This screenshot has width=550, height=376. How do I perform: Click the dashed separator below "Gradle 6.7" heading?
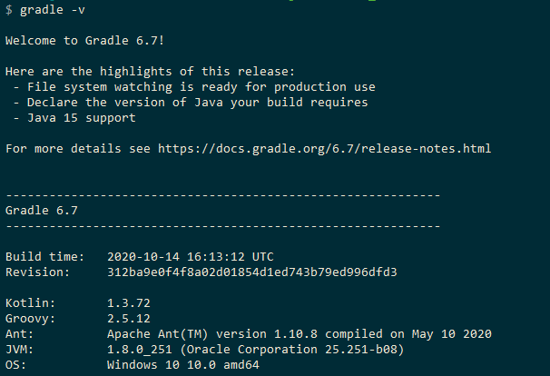click(x=222, y=225)
